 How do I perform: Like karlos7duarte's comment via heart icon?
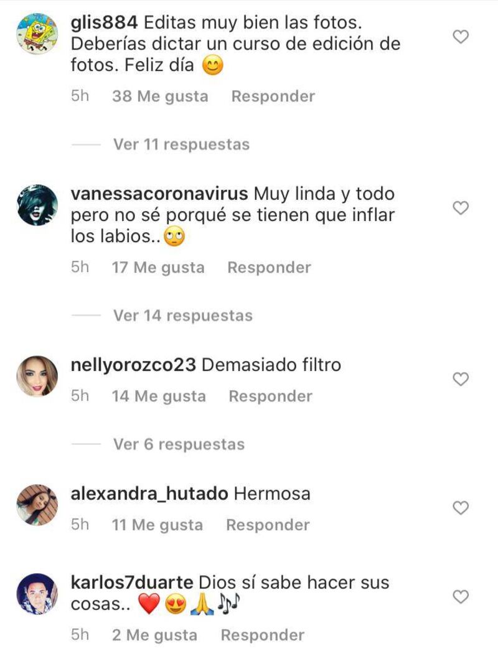click(x=460, y=597)
